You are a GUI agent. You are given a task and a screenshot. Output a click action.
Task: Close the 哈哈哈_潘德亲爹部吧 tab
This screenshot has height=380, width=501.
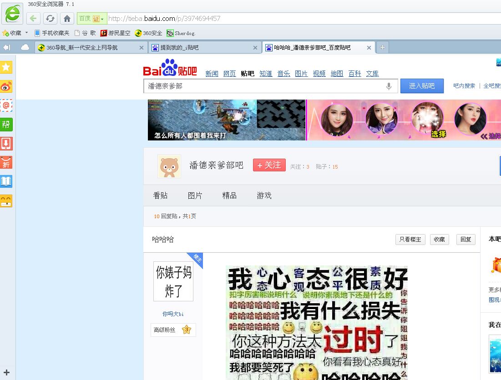click(x=369, y=48)
